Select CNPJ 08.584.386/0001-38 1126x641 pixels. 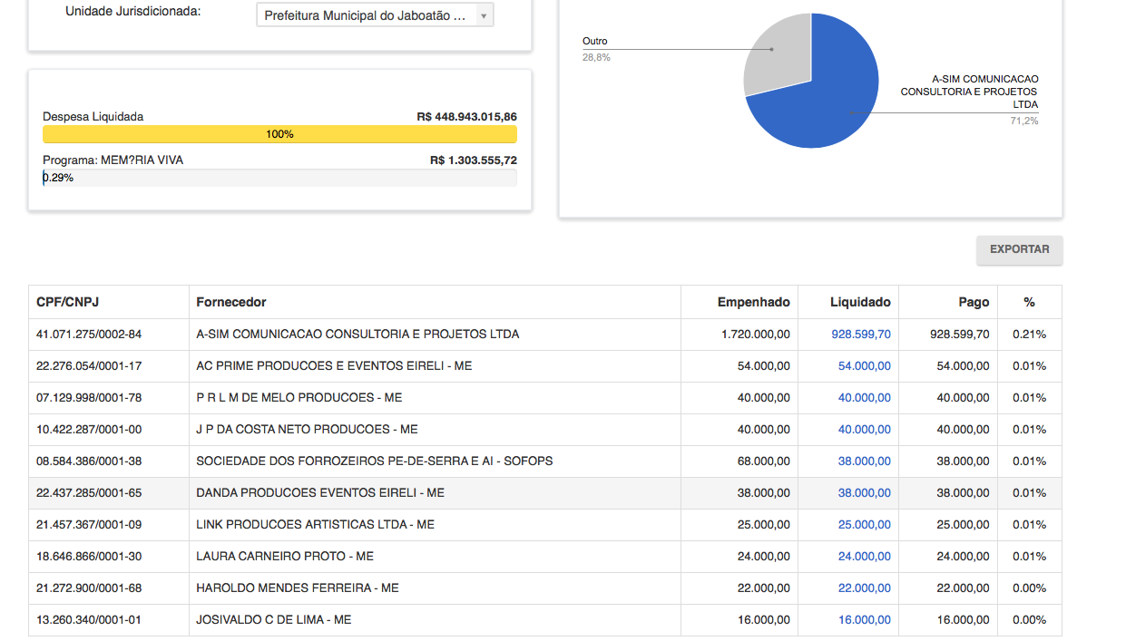89,461
